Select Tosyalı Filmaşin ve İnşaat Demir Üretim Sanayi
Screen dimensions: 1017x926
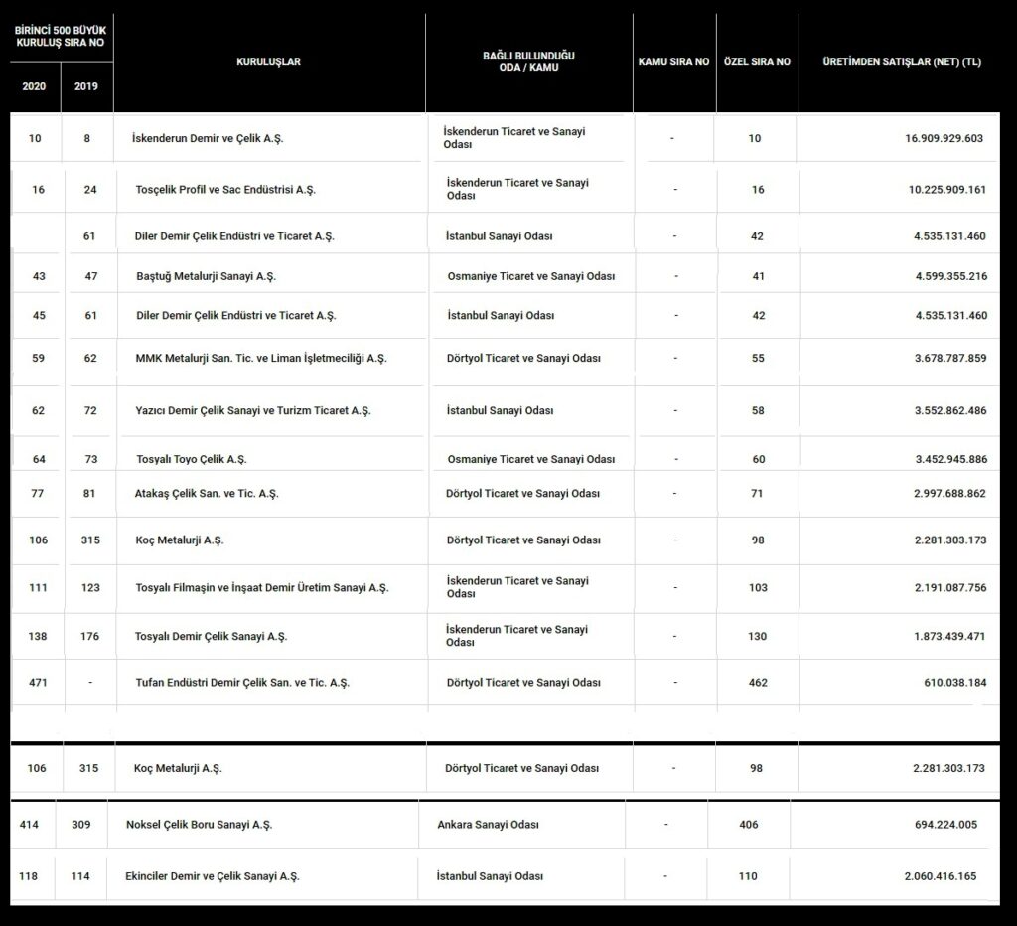click(x=261, y=588)
